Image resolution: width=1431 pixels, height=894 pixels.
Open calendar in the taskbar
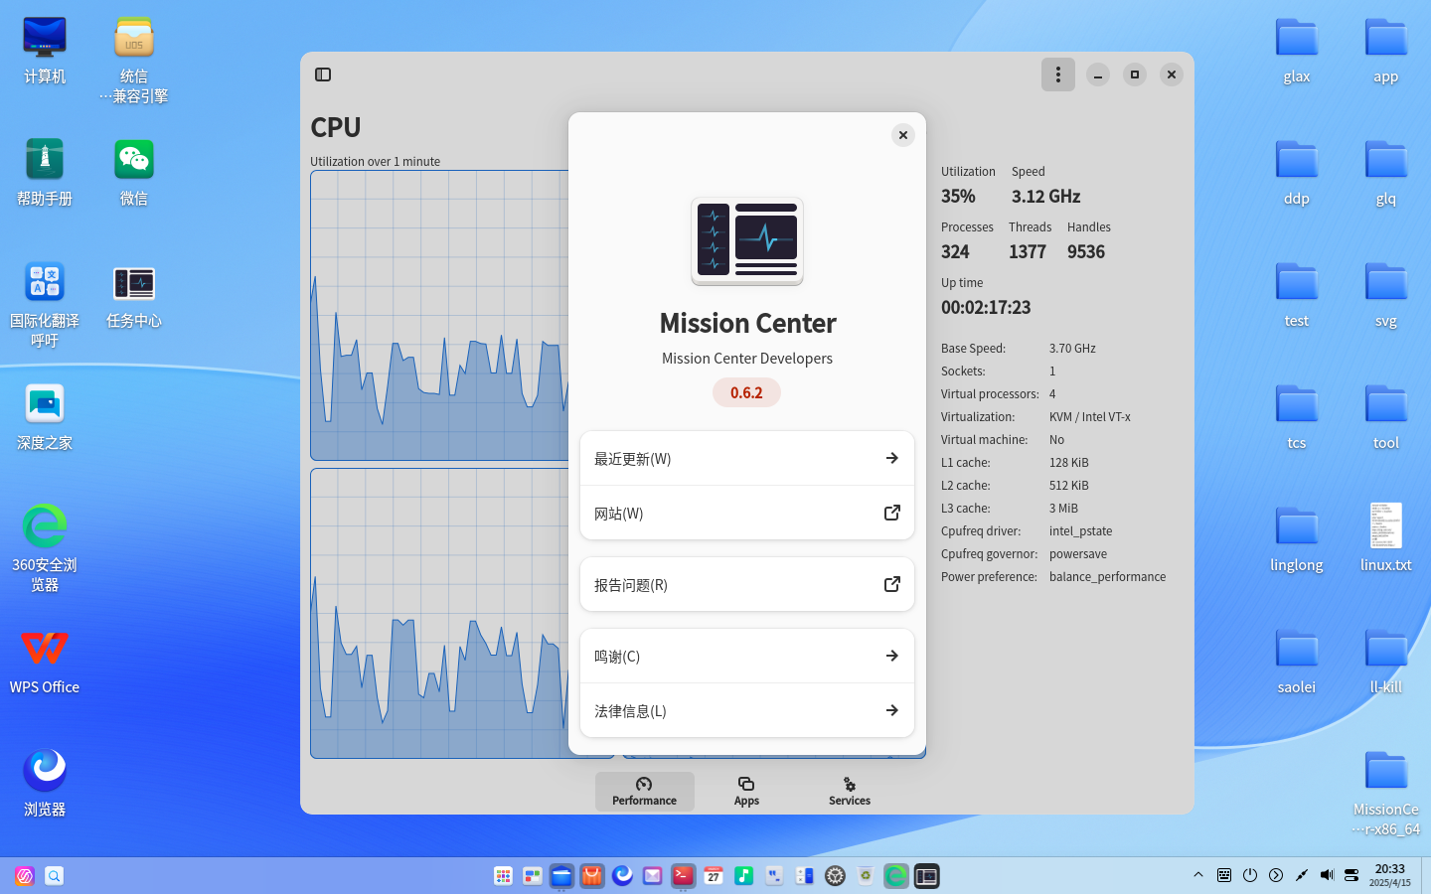714,875
